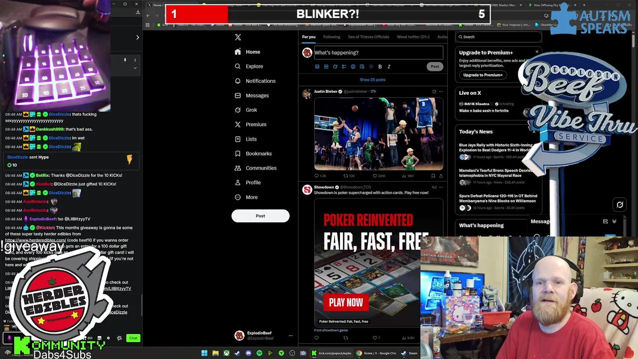Open ExplodinBeef account menu dots

291,336
